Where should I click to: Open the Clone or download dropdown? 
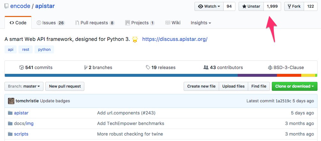[294, 86]
